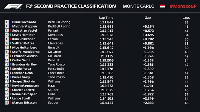Select driver name Max Verstappen
200x112 pixels.
click(x=24, y=26)
